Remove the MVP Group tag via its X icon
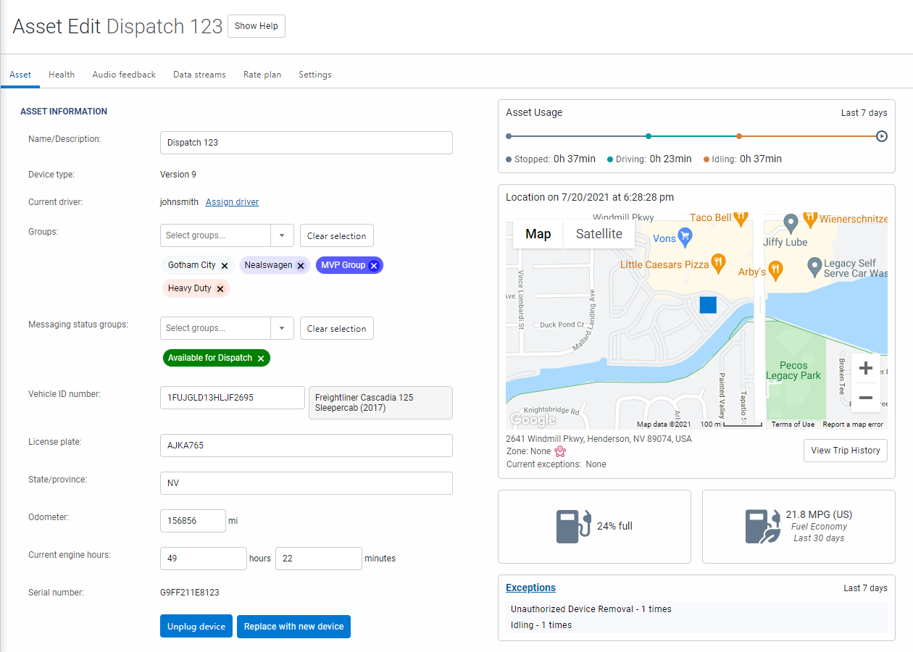The image size is (913, 652). click(373, 265)
